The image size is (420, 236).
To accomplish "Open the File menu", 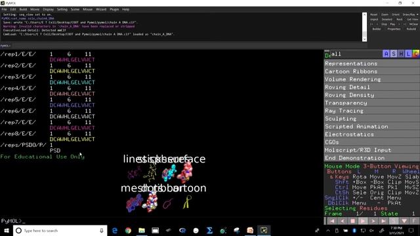I will pos(5,9).
